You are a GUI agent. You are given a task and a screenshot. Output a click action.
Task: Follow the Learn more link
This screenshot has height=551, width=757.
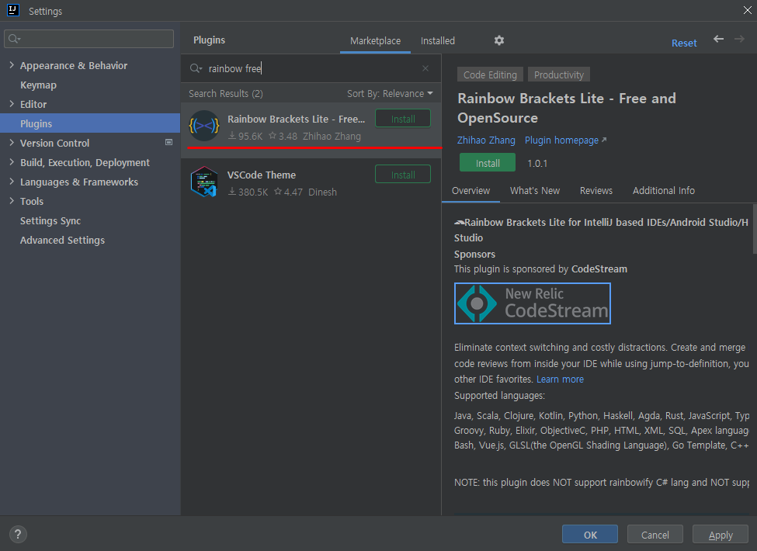tap(560, 379)
